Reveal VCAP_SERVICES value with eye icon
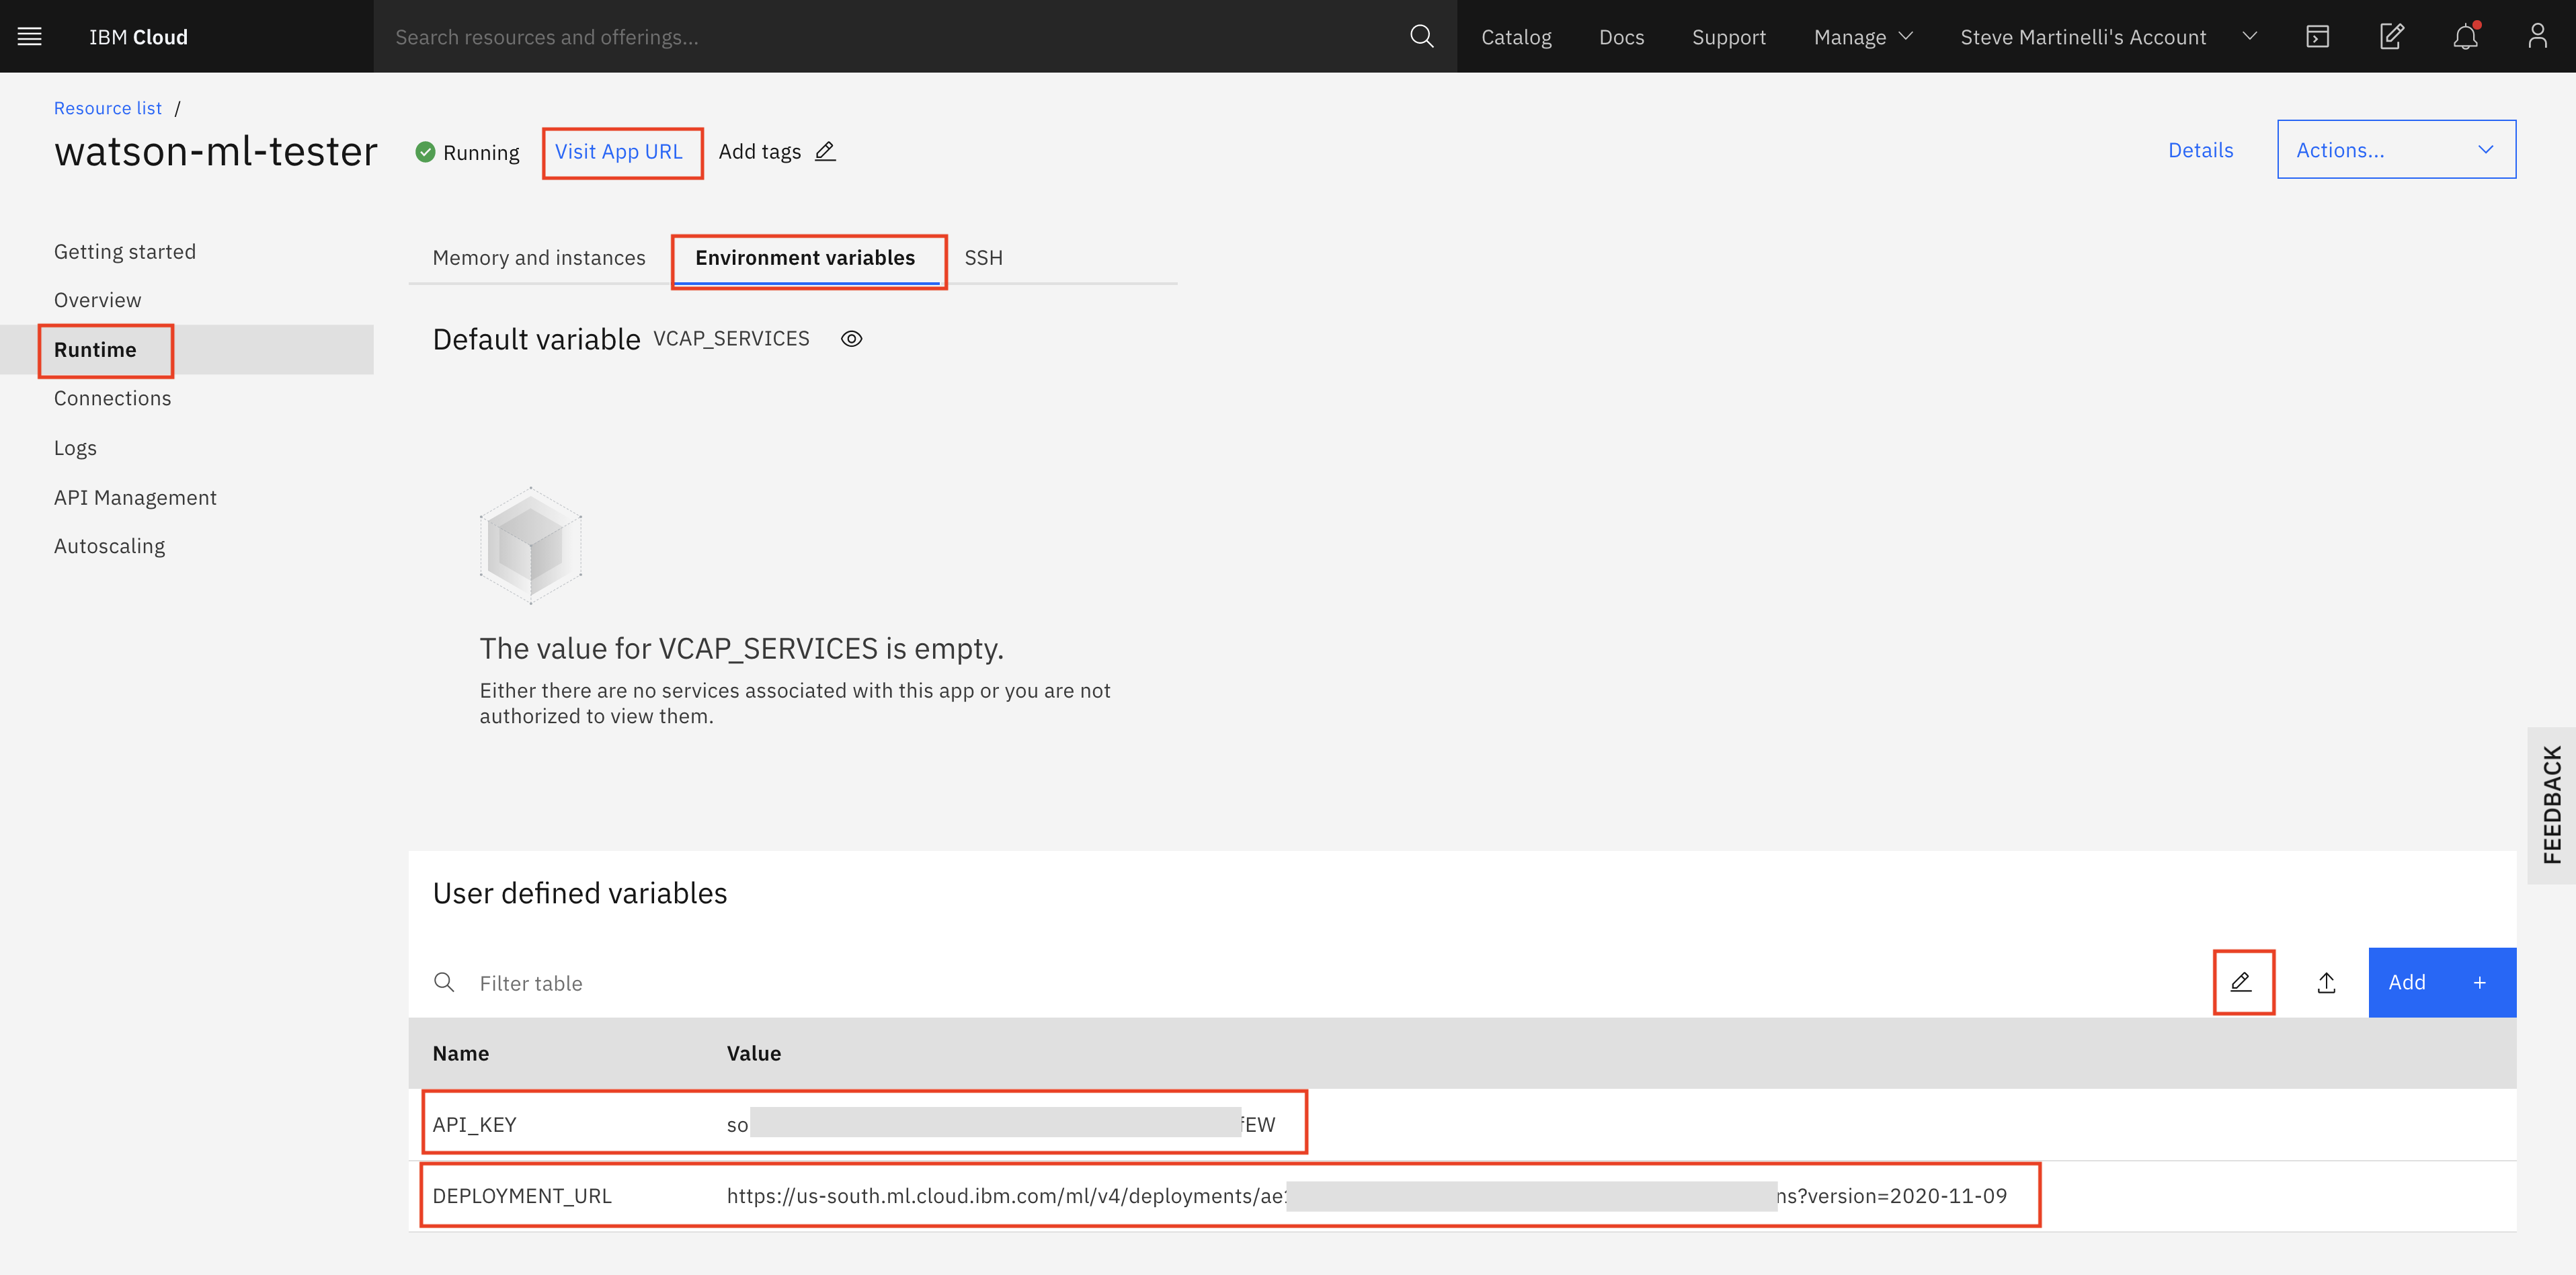This screenshot has width=2576, height=1275. (x=851, y=339)
